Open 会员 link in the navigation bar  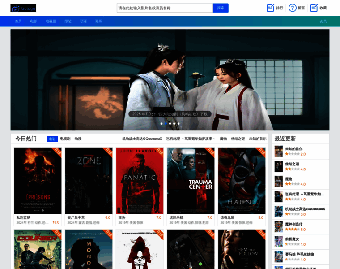coord(323,21)
